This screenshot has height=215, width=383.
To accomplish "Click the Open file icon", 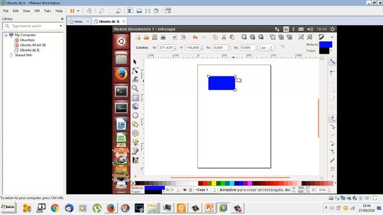I will tap(146, 37).
